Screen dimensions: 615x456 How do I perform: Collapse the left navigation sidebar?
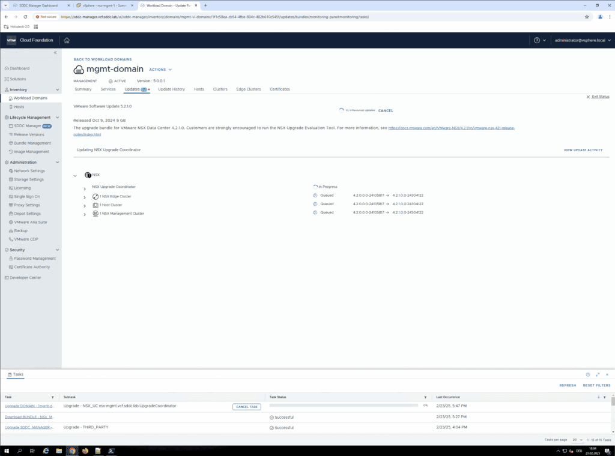tap(55, 53)
